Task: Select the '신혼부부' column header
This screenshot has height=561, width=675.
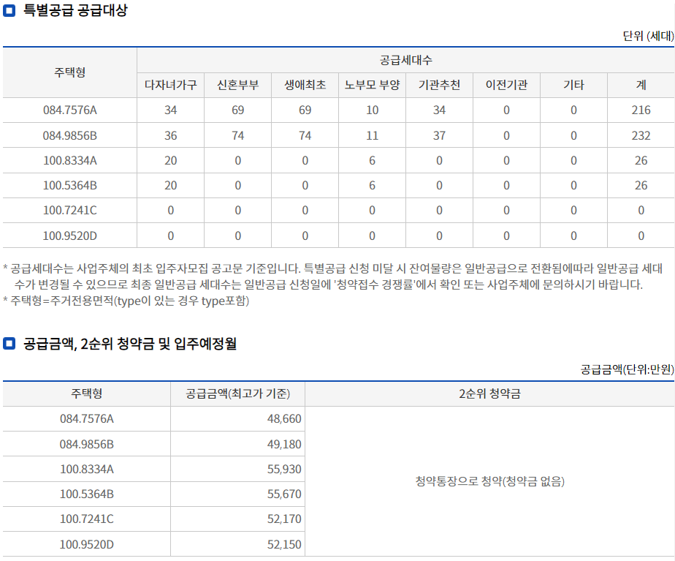Action: coord(237,85)
